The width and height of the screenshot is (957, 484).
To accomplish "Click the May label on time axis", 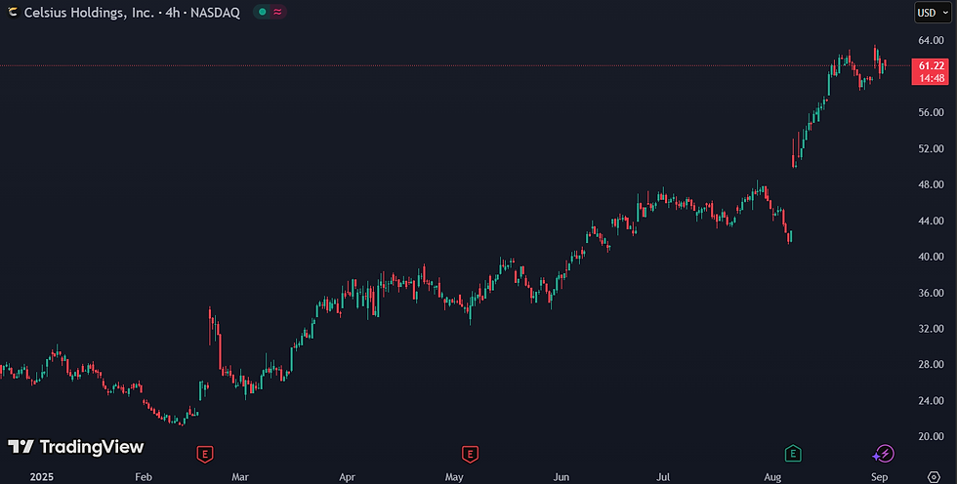I will pos(454,477).
